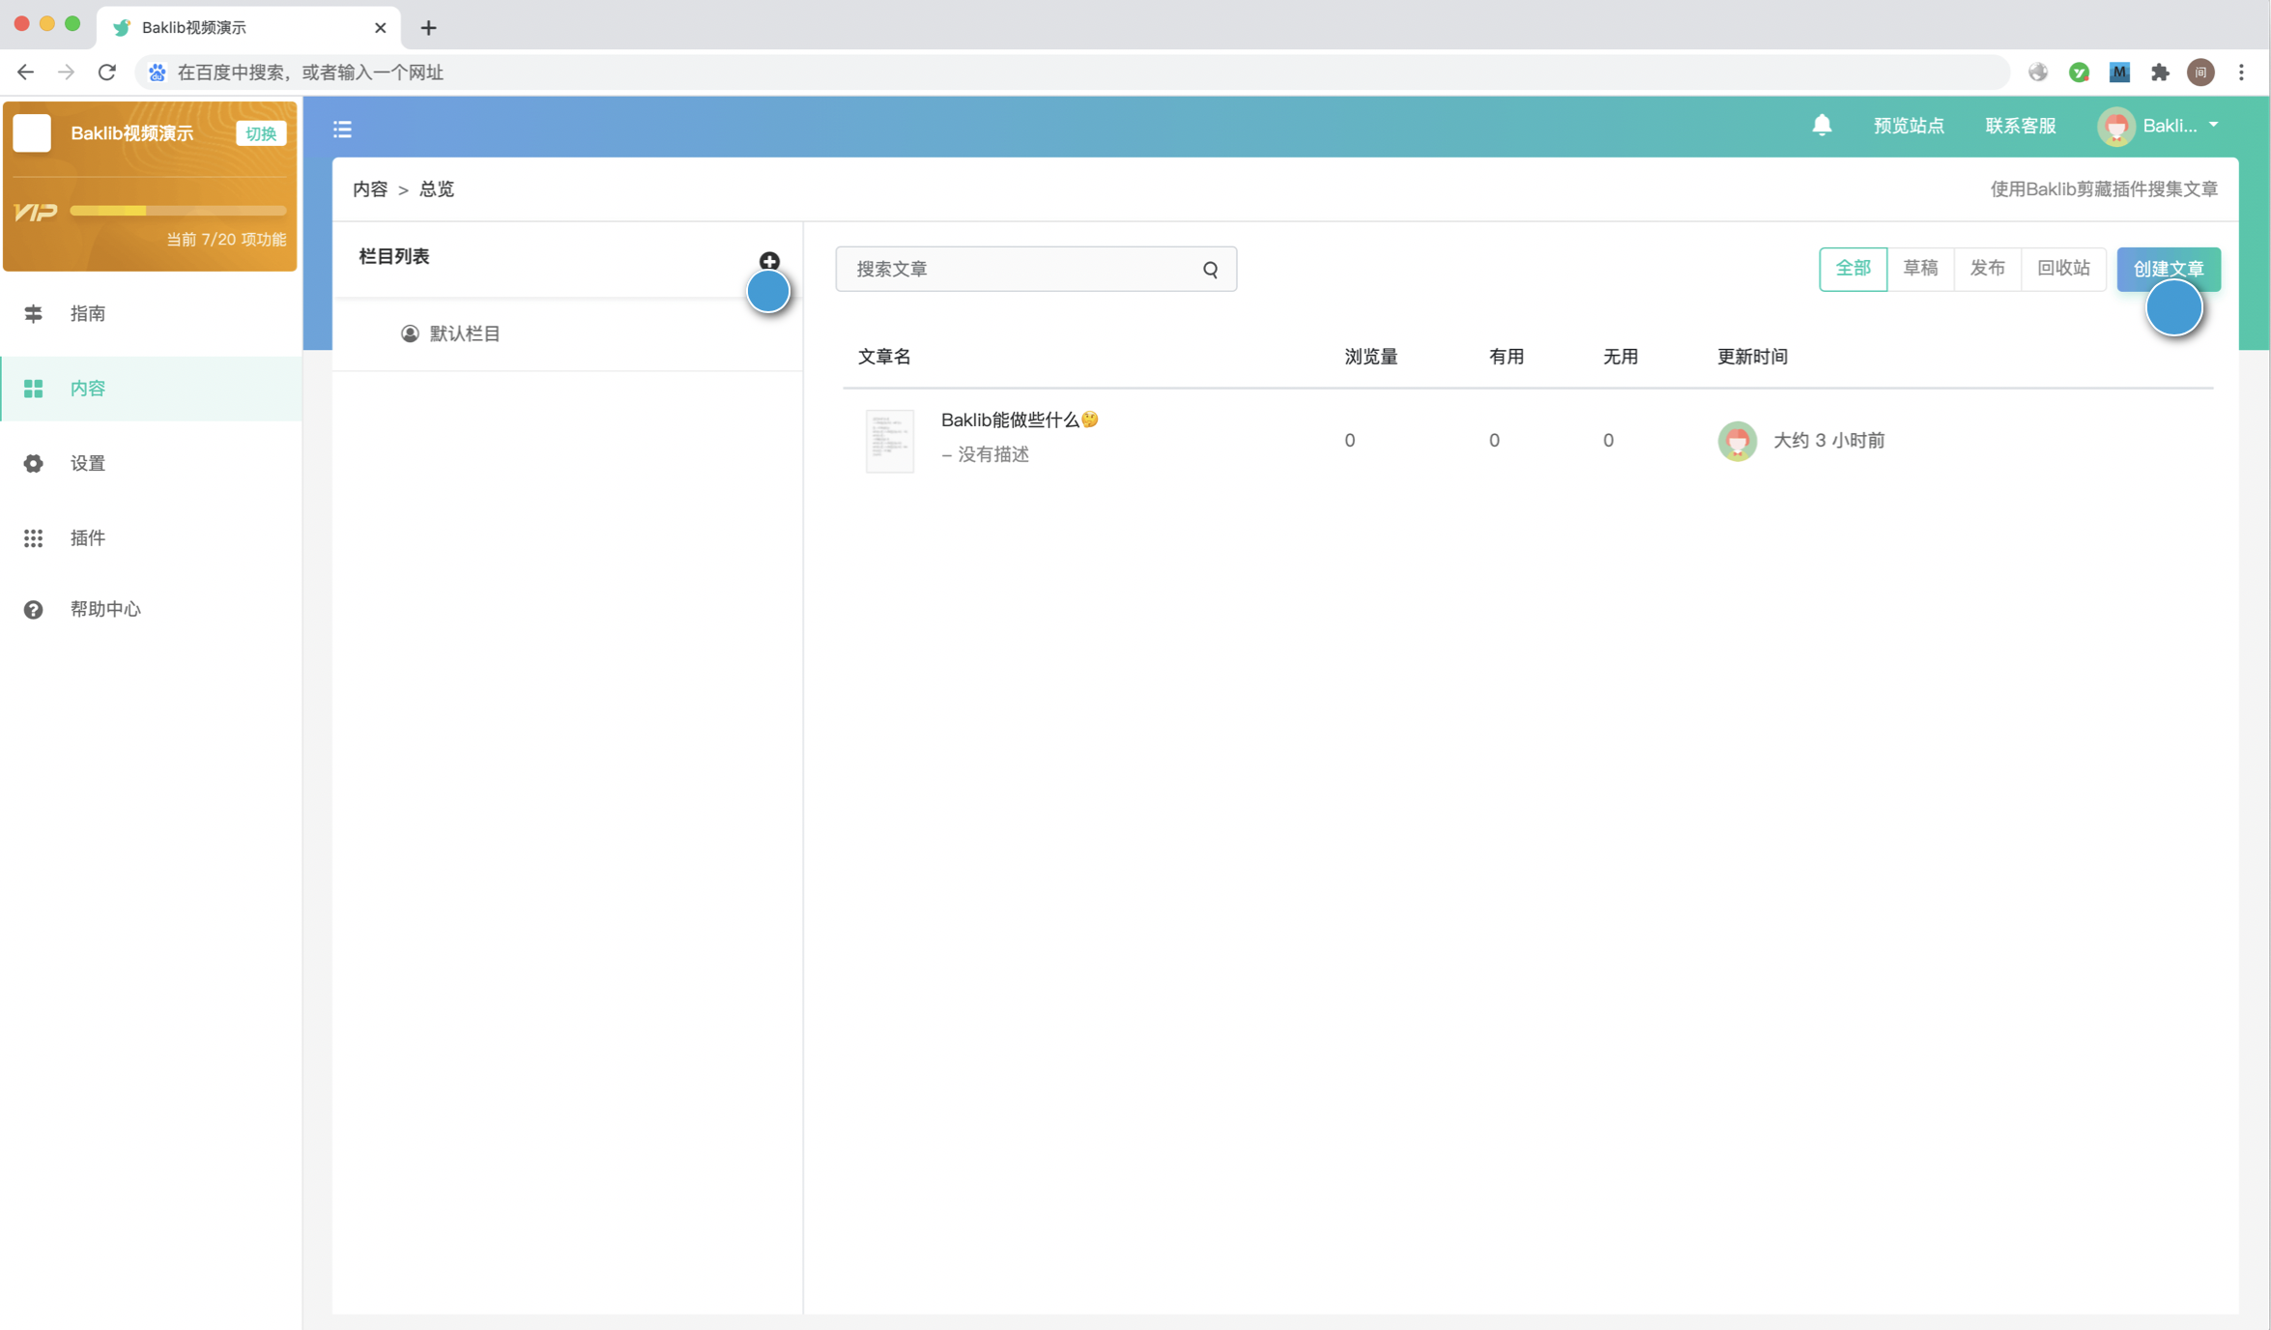Image resolution: width=2271 pixels, height=1330 pixels.
Task: Click browser extensions puzzle icon
Action: pos(2160,72)
